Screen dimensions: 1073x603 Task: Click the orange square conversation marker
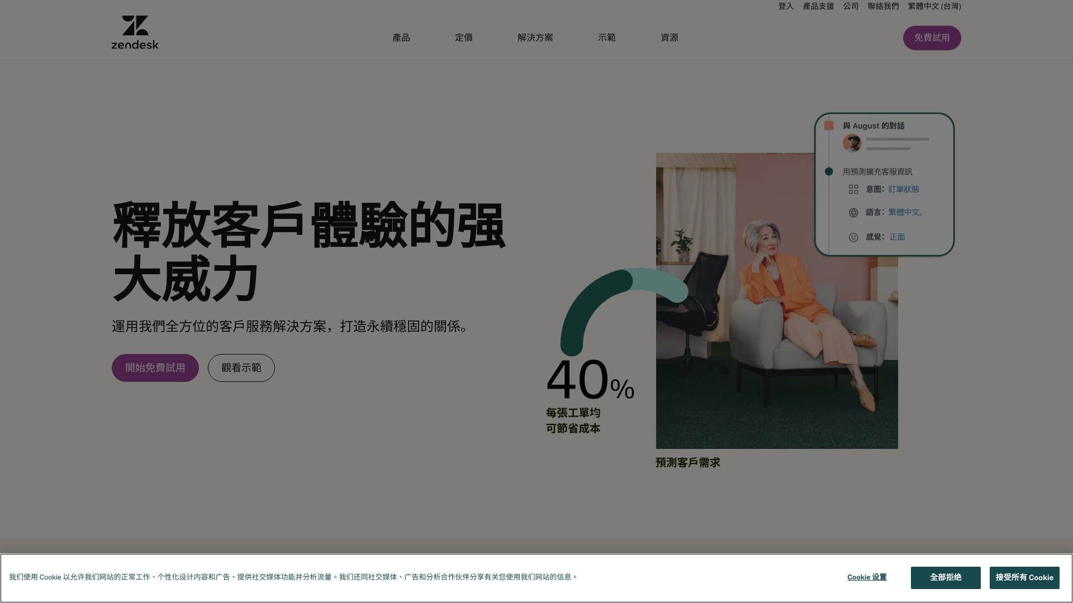click(829, 126)
